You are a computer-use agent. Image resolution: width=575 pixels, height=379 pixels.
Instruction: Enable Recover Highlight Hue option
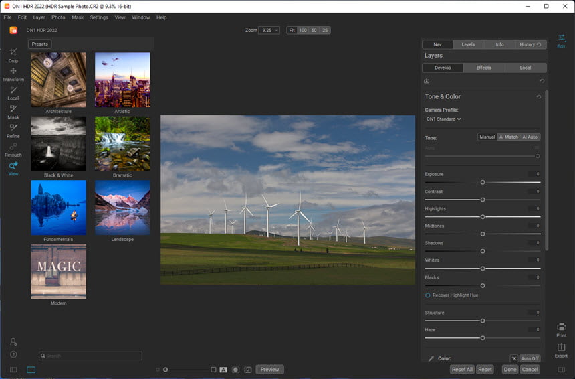428,295
